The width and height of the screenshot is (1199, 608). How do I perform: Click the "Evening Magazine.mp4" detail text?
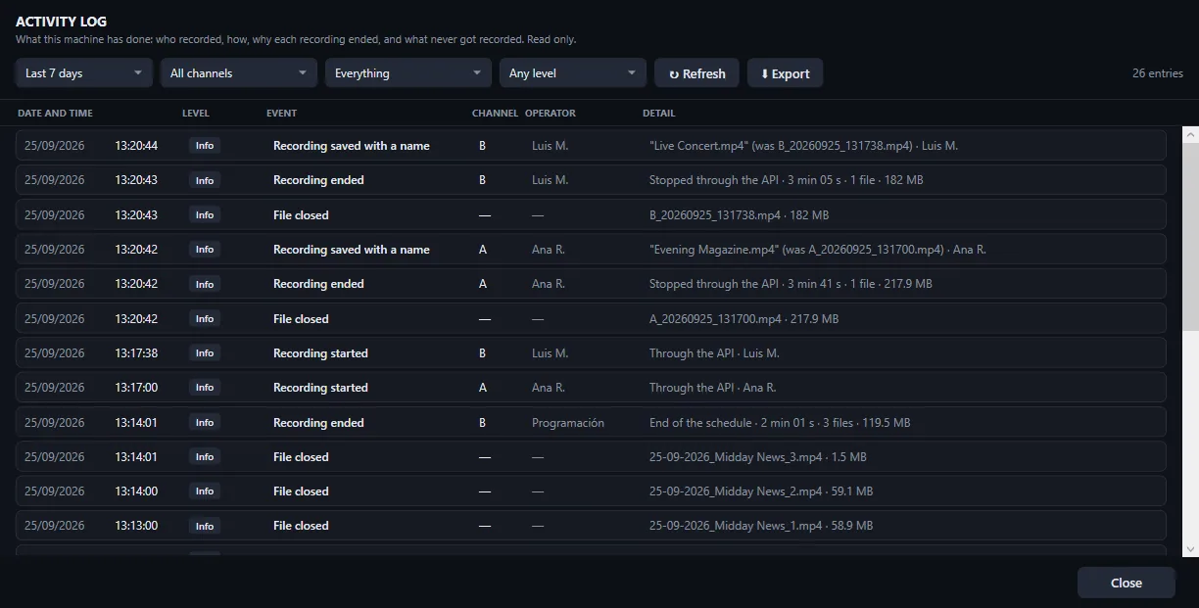pos(817,250)
